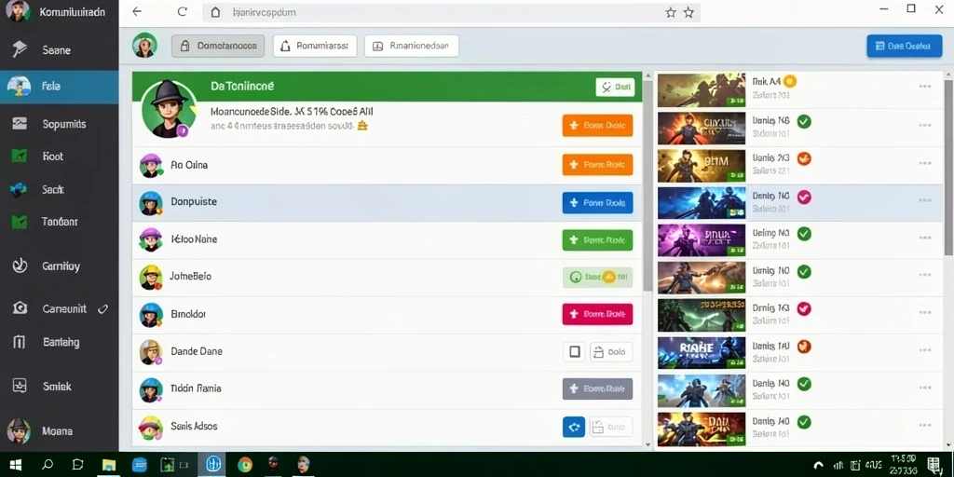This screenshot has height=477, width=954.
Task: Open the GIY.UB game thumbnail
Action: [702, 128]
